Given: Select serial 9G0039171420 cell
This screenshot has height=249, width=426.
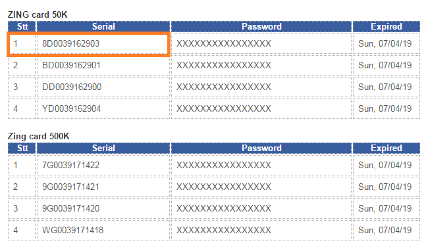Looking at the screenshot, I should click(x=103, y=208).
